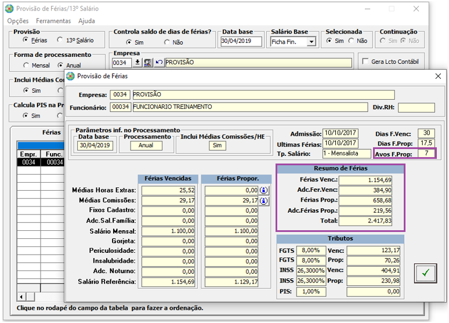Click the Func. column header

pyautogui.click(x=53, y=154)
